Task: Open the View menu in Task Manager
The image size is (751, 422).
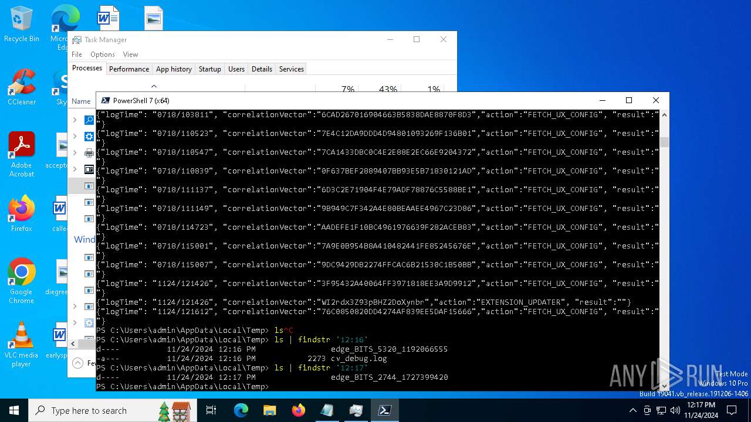Action: [x=130, y=55]
